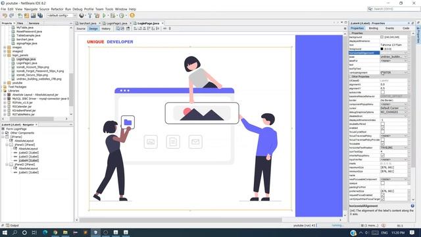Viewport: 421px width, 237px height.
Task: Collapse jPanel2 node in Navigator
Action: click(x=7, y=165)
